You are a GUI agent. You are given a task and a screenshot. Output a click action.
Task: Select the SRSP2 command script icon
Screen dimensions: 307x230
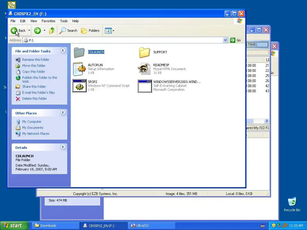[x=79, y=86]
